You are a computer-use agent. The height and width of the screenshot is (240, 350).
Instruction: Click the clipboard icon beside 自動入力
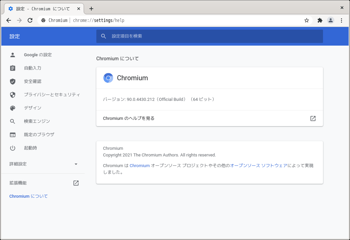(13, 68)
